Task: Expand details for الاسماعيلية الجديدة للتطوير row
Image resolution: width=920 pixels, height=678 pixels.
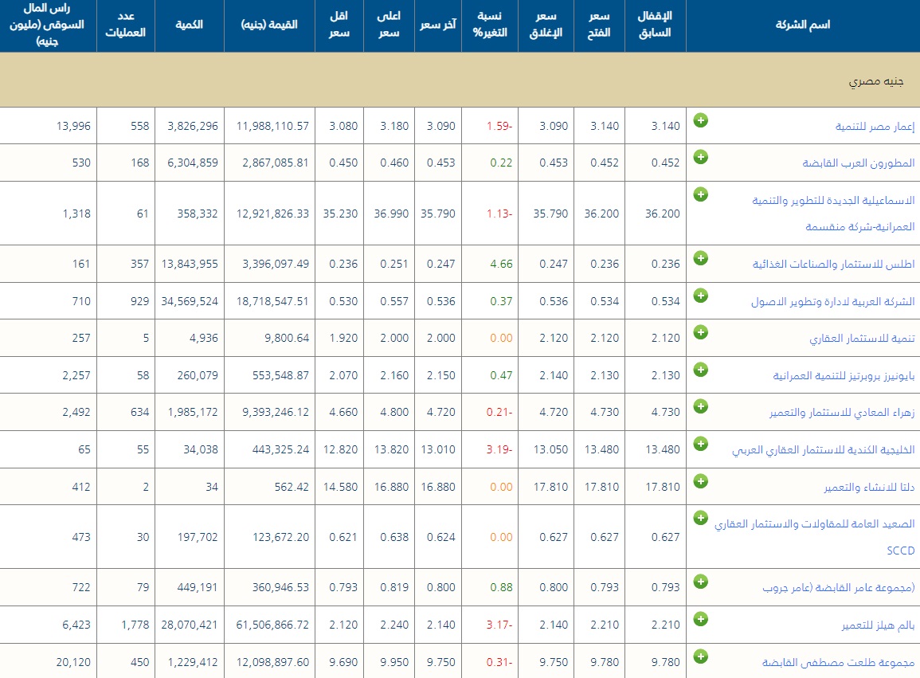Action: pyautogui.click(x=701, y=194)
